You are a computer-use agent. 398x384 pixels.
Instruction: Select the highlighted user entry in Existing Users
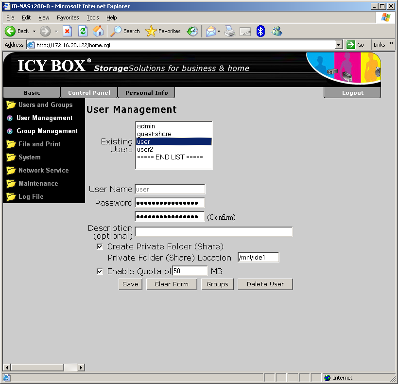pyautogui.click(x=174, y=142)
